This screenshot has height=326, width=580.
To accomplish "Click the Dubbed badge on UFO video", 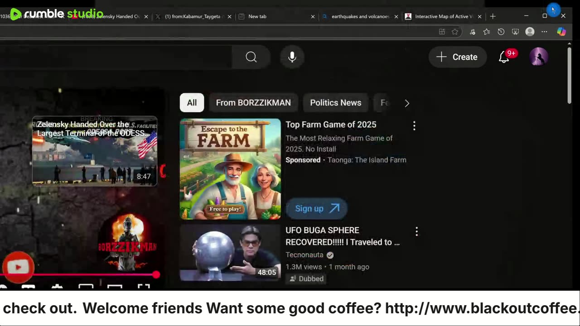I will 306,279.
